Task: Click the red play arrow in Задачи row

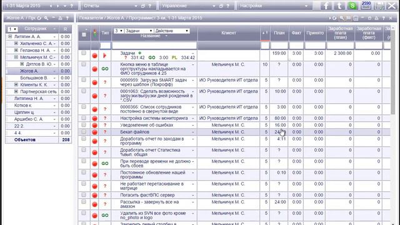Action: (104, 56)
